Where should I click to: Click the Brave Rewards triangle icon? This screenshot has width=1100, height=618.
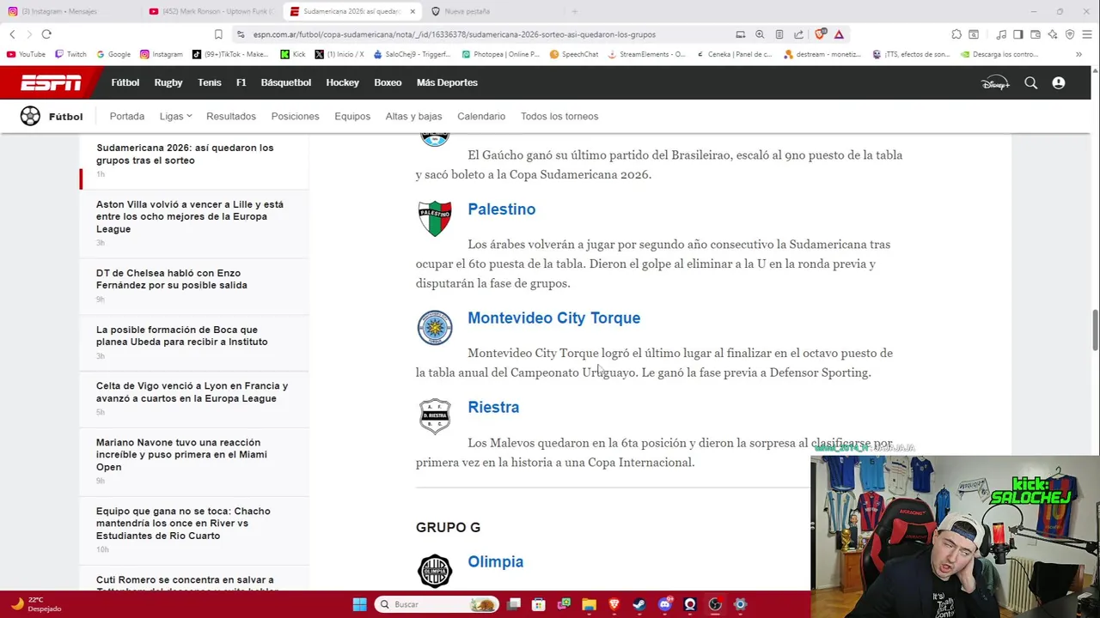point(839,34)
